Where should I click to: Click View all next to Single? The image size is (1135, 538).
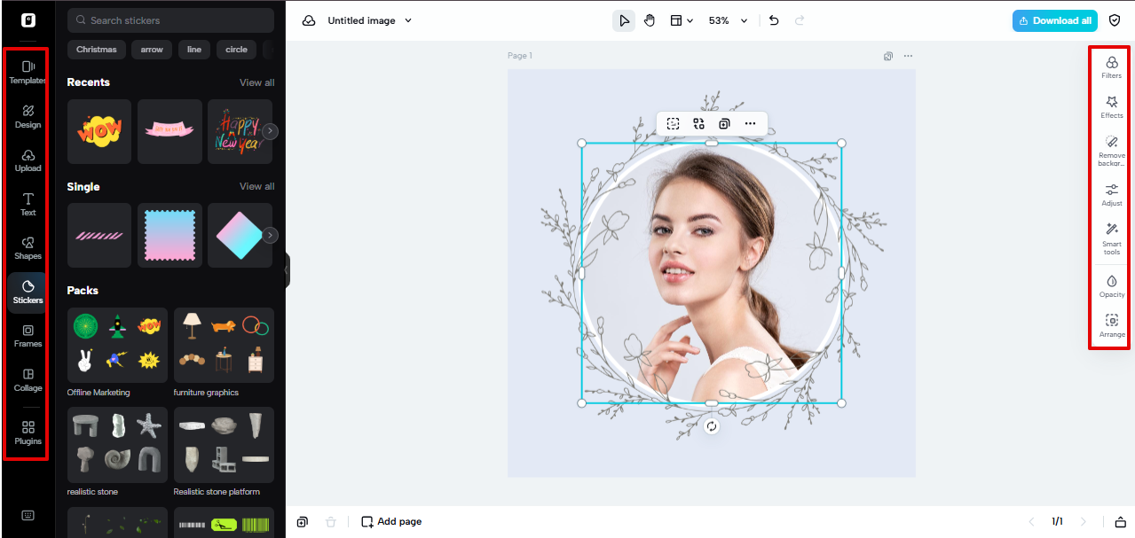coord(256,186)
